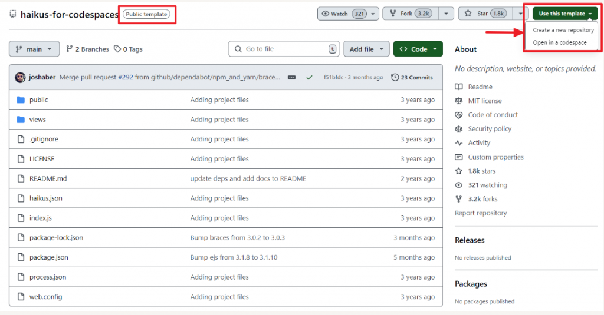Select Create a new repository

click(x=563, y=30)
